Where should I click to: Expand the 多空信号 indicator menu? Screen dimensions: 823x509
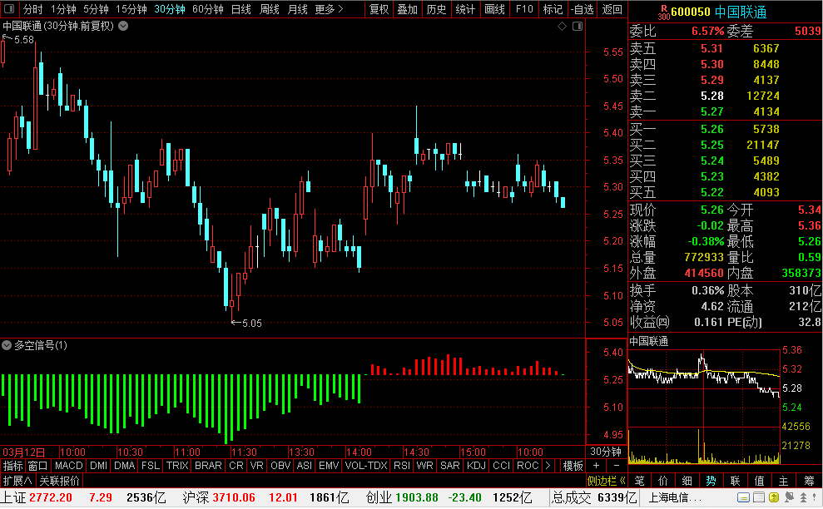click(x=7, y=345)
